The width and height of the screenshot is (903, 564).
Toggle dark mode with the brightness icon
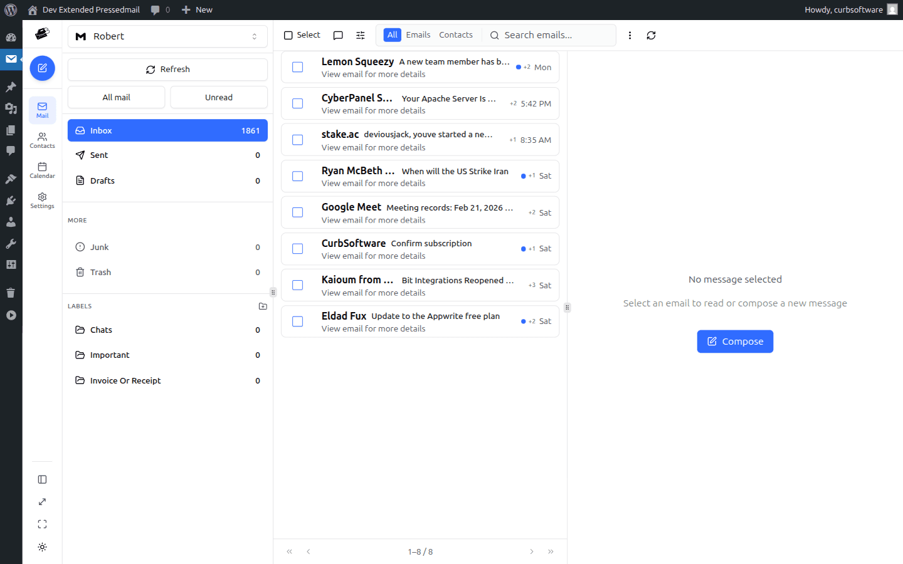click(x=42, y=546)
